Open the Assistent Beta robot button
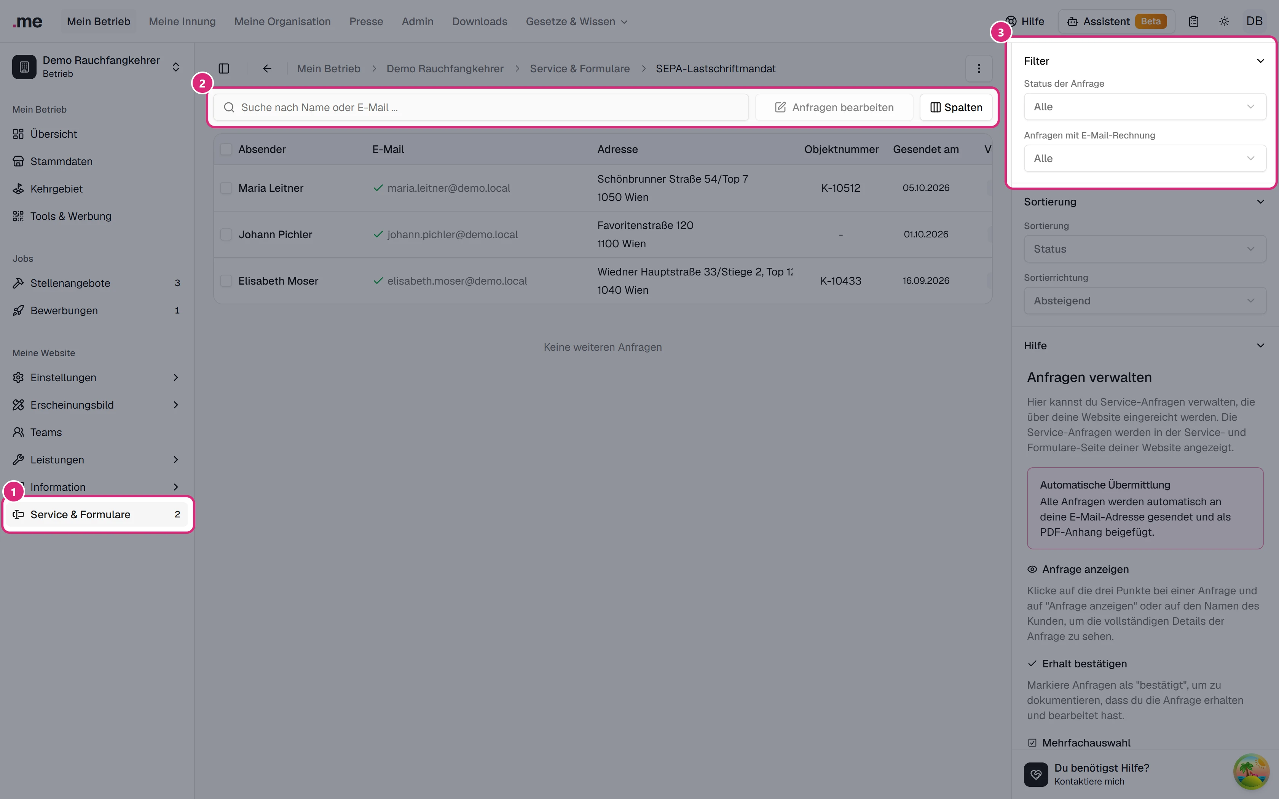 pyautogui.click(x=1116, y=22)
